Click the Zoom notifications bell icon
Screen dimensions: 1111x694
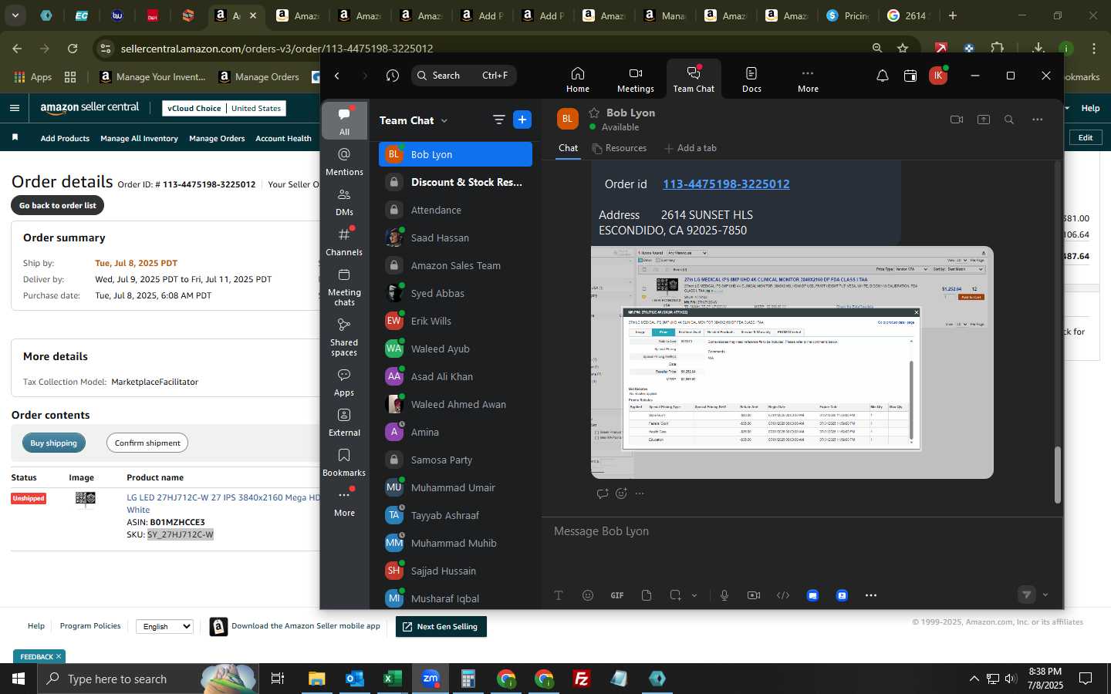tap(883, 76)
